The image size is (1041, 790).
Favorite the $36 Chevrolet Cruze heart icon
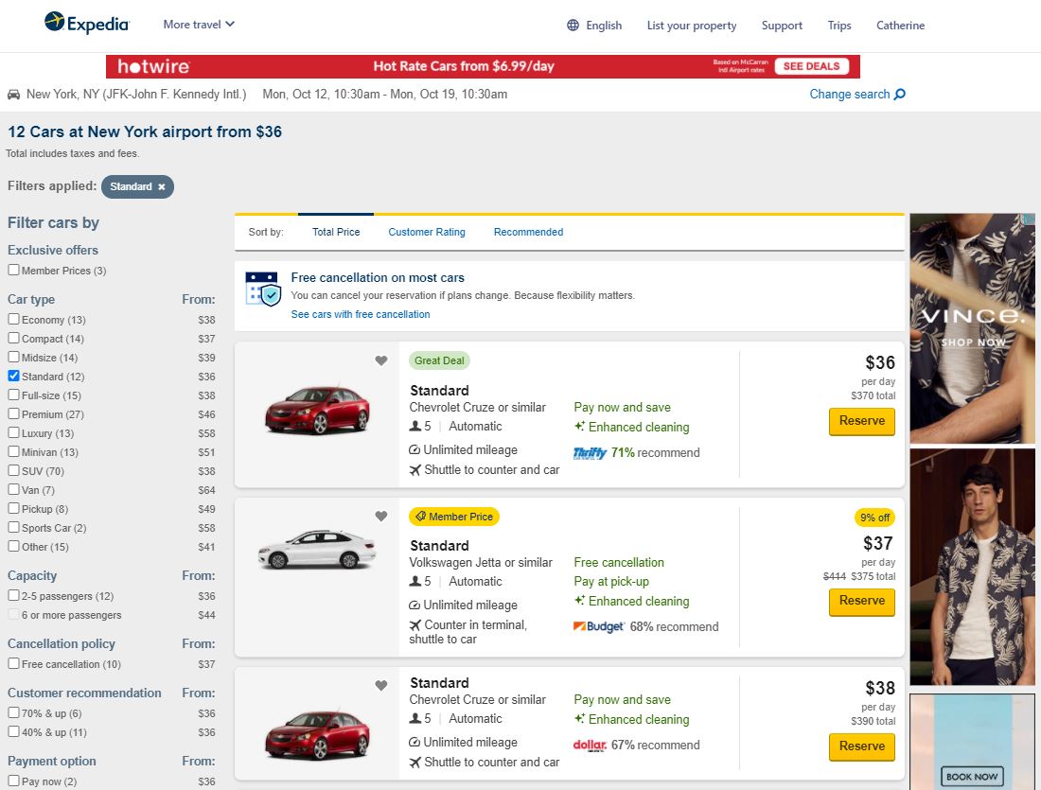(381, 360)
